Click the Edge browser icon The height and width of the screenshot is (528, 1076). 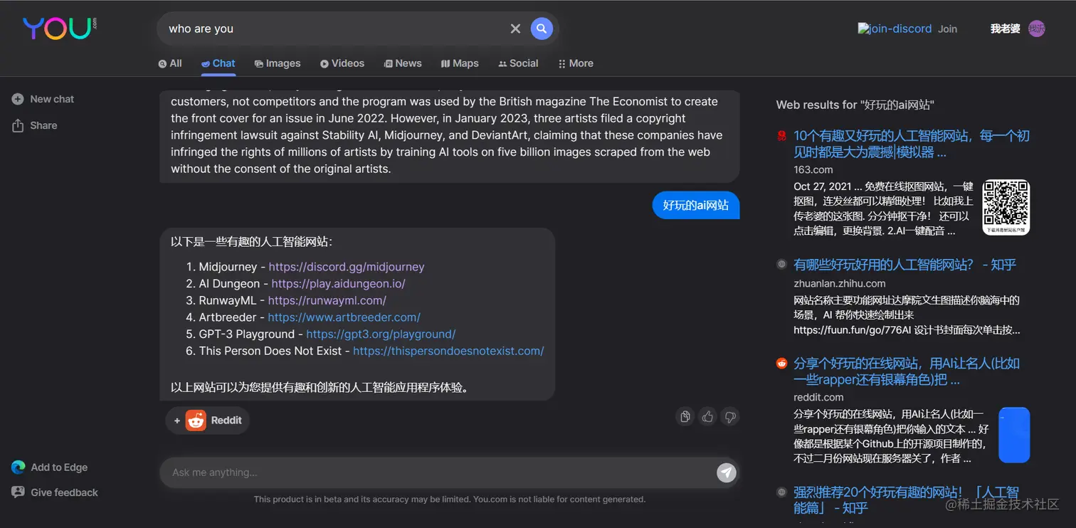coord(18,468)
